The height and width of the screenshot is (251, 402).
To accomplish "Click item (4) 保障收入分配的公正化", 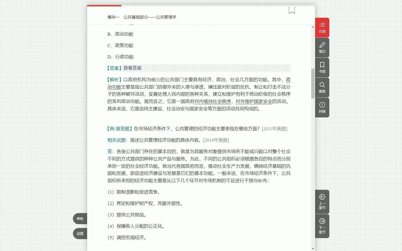I will pos(136,226).
